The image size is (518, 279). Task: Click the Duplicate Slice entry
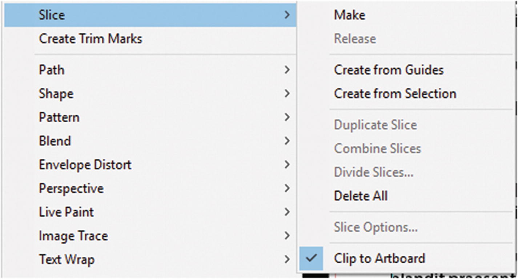pyautogui.click(x=375, y=125)
